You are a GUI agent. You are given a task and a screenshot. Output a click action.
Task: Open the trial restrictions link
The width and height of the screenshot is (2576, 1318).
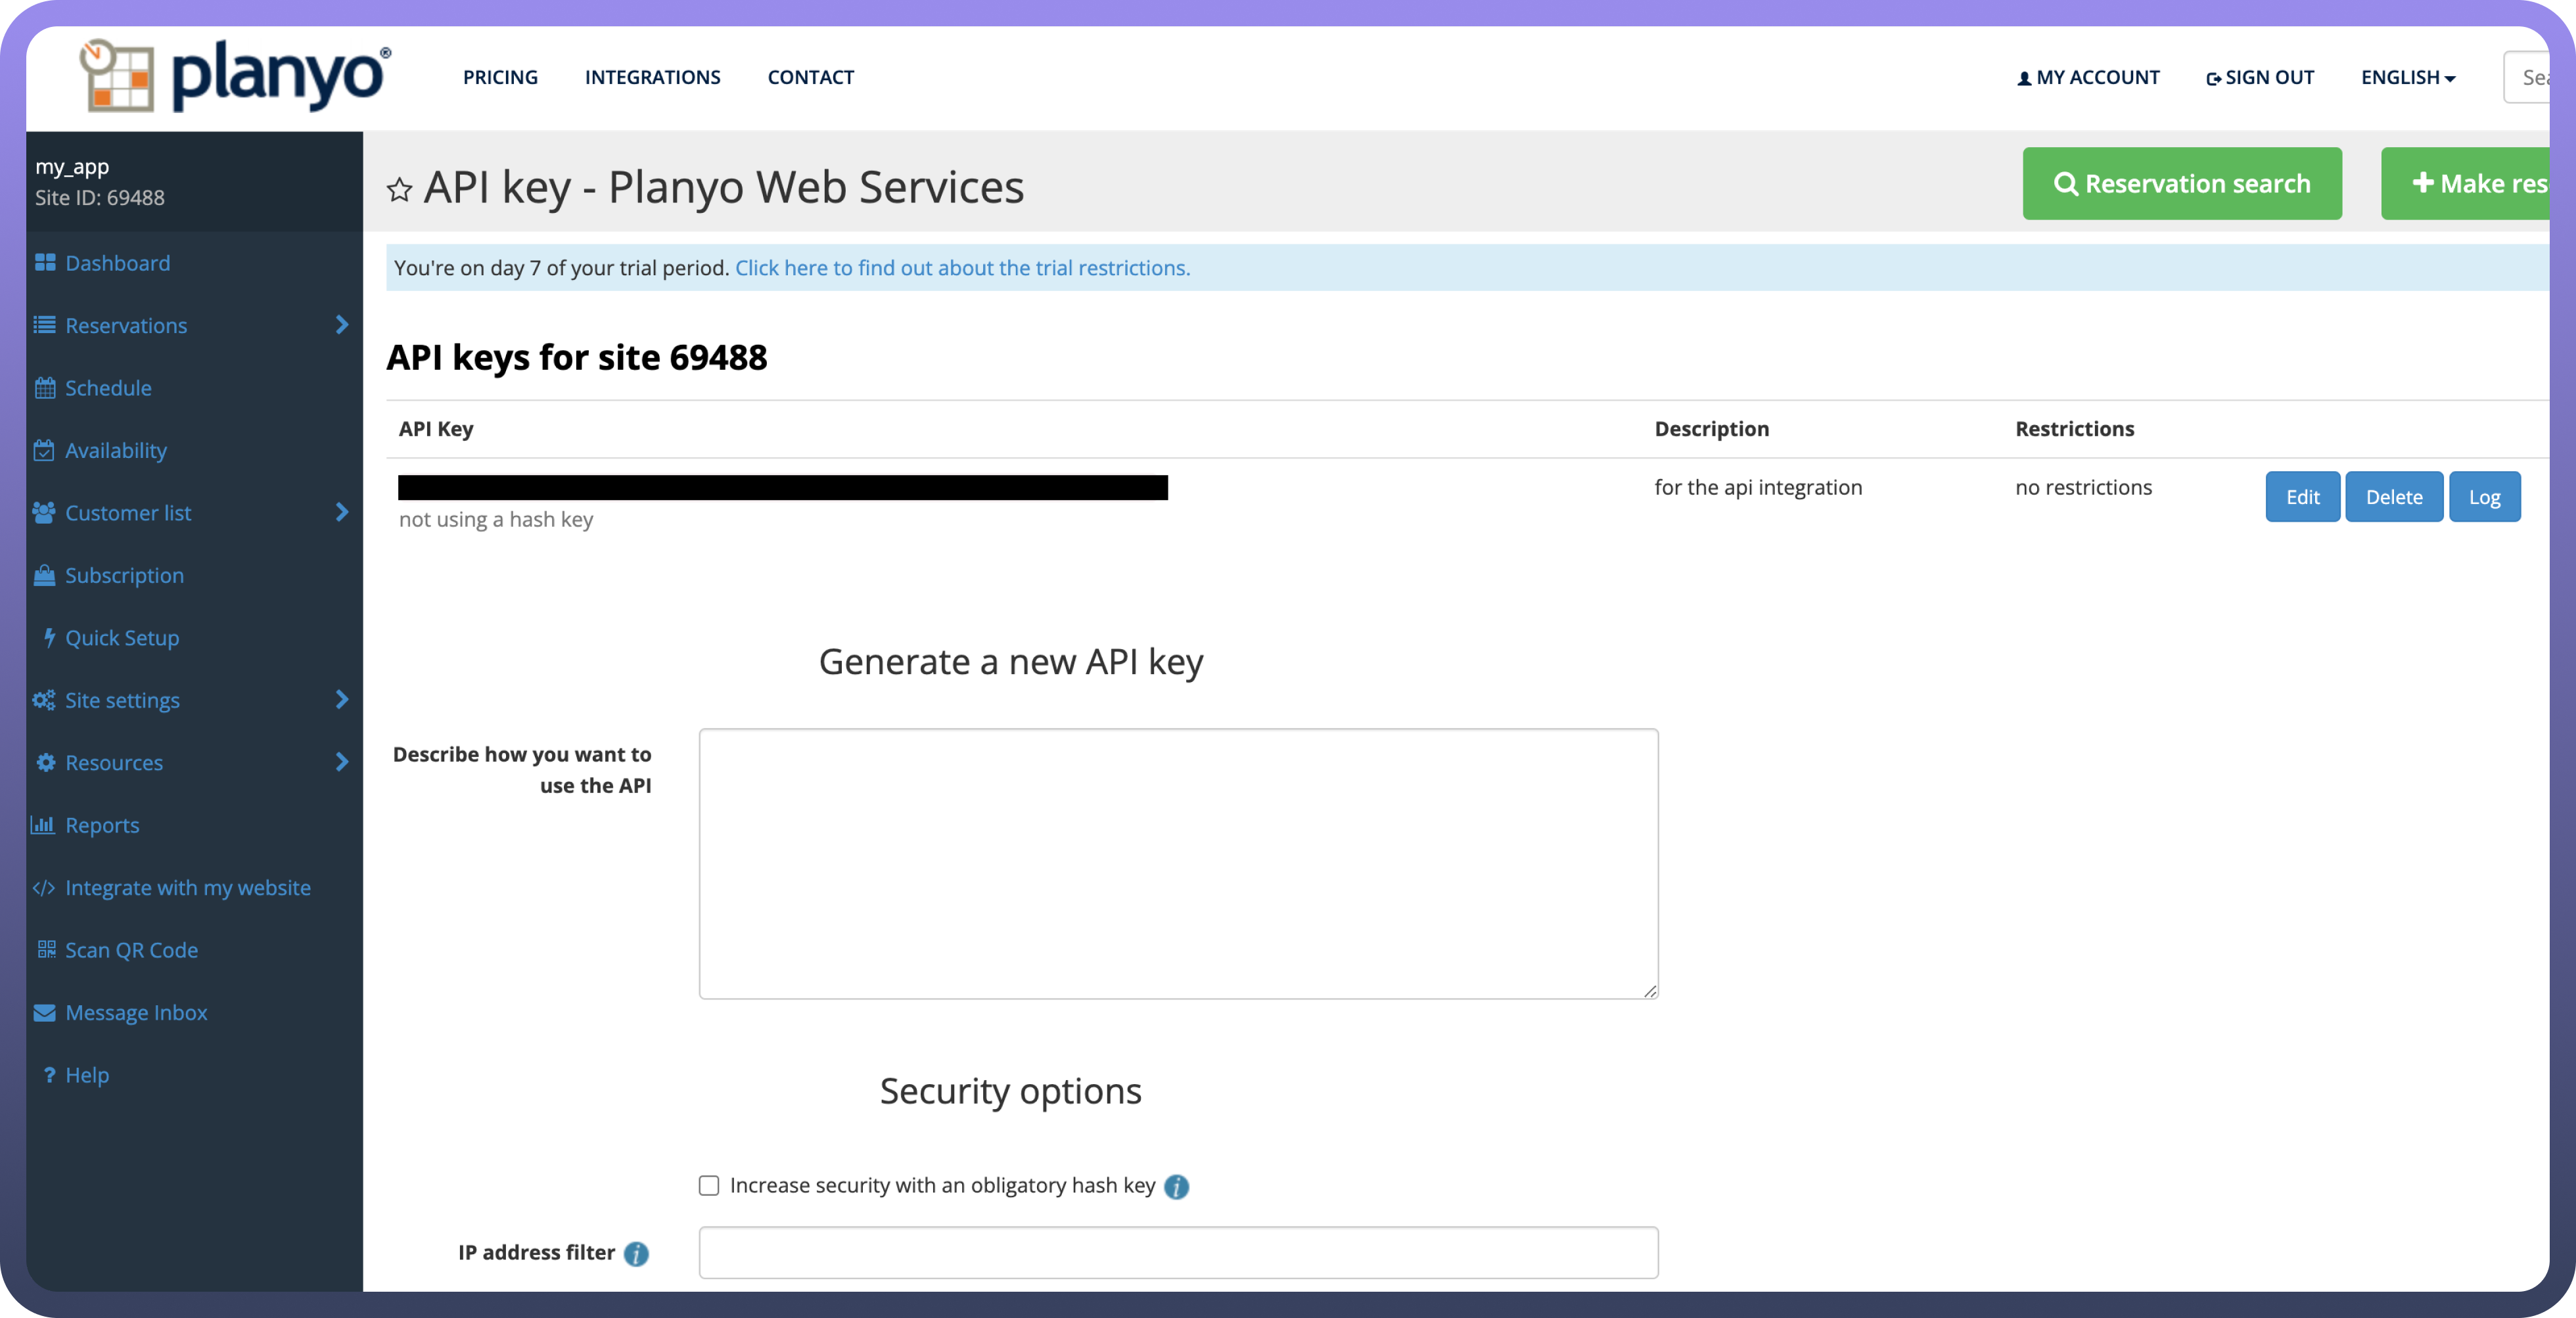click(x=962, y=268)
